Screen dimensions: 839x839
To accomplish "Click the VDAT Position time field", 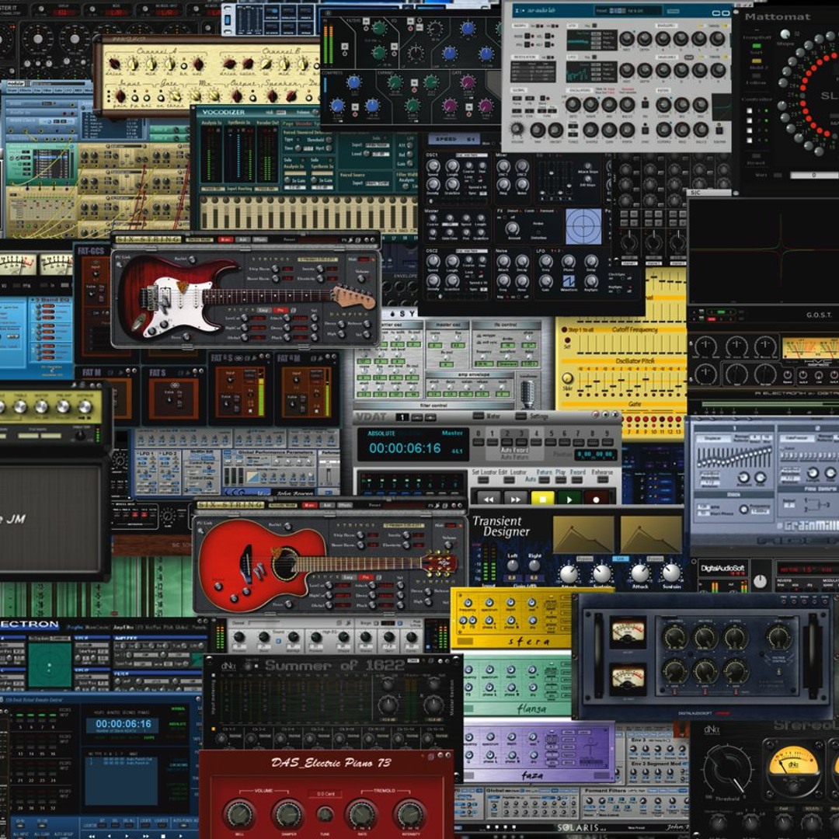I will [x=594, y=454].
